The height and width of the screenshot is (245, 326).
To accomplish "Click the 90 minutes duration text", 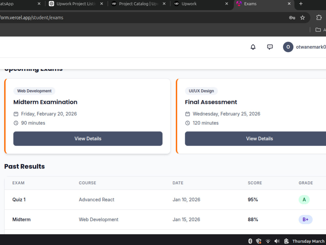I will point(33,123).
